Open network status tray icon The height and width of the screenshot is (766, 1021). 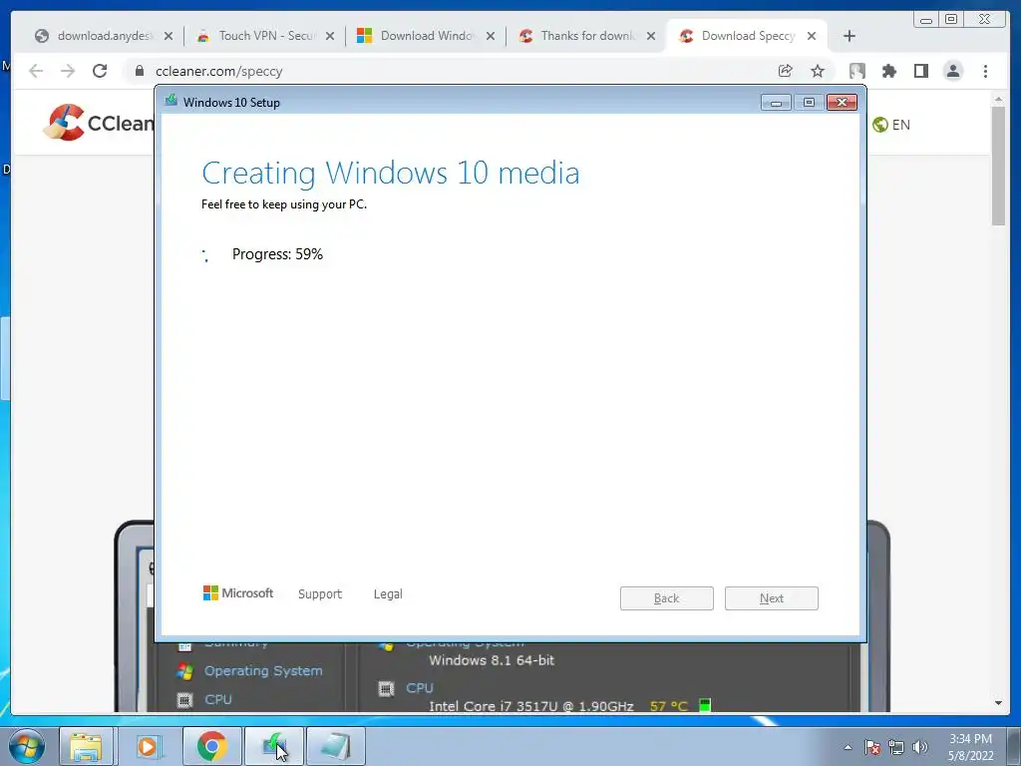coord(896,747)
